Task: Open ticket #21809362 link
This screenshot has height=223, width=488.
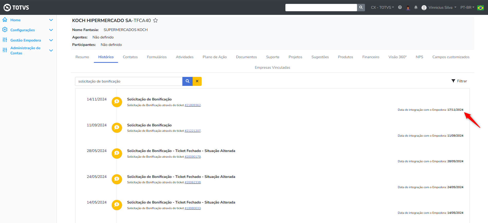Action: [x=193, y=105]
